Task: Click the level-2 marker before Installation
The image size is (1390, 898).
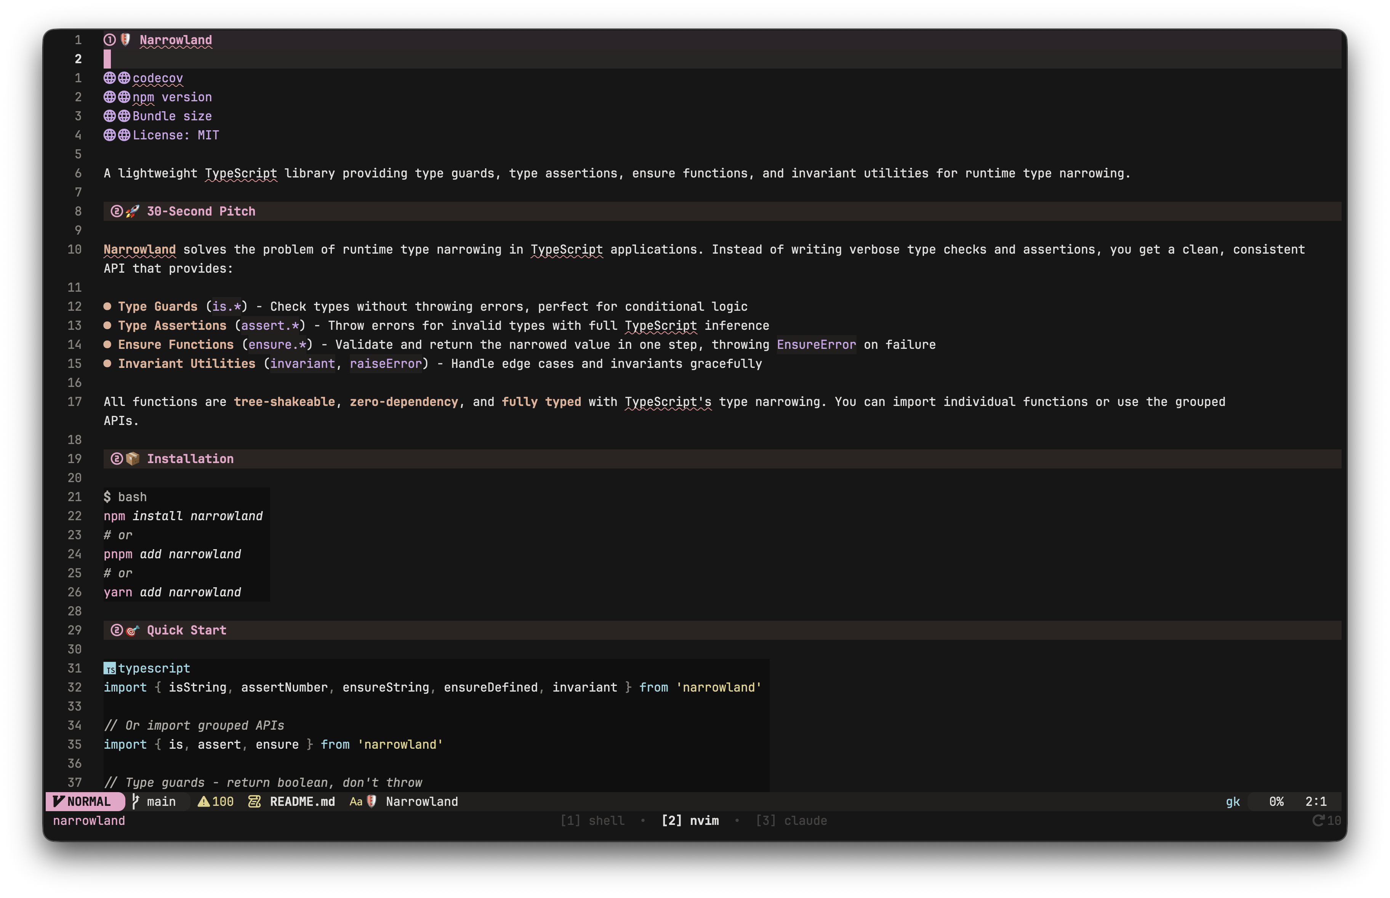Action: coord(117,459)
